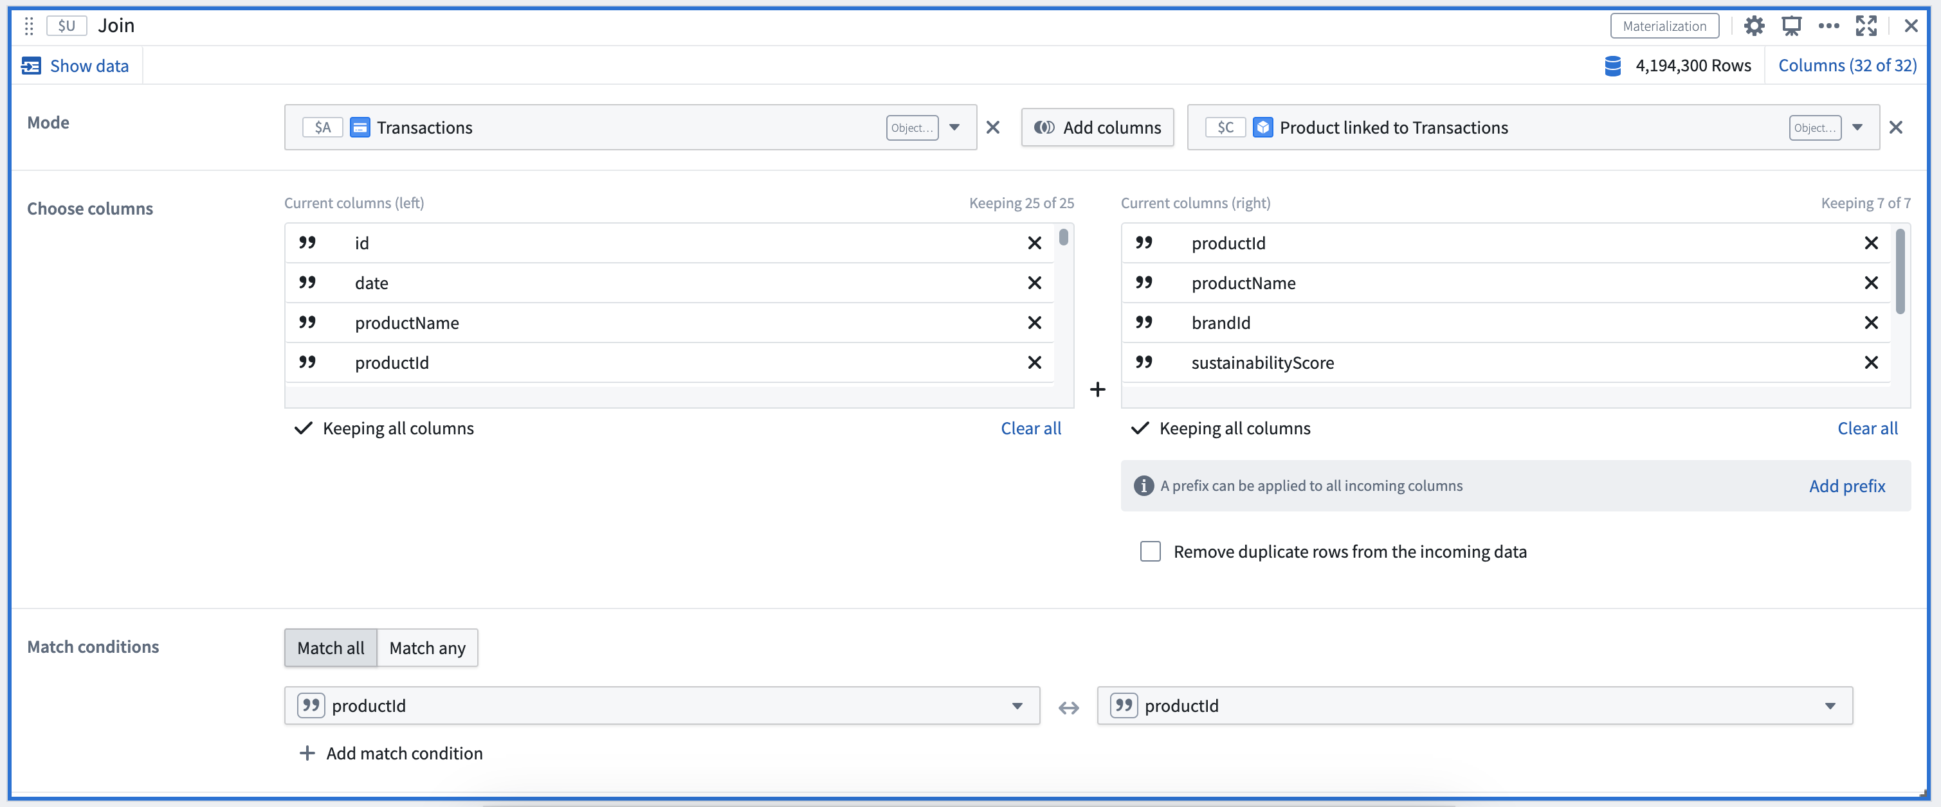Select Match all condition mode
The image size is (1941, 807).
(330, 648)
